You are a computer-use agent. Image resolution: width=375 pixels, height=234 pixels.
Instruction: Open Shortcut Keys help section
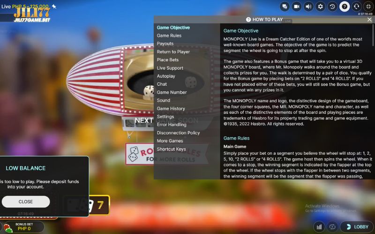171,149
